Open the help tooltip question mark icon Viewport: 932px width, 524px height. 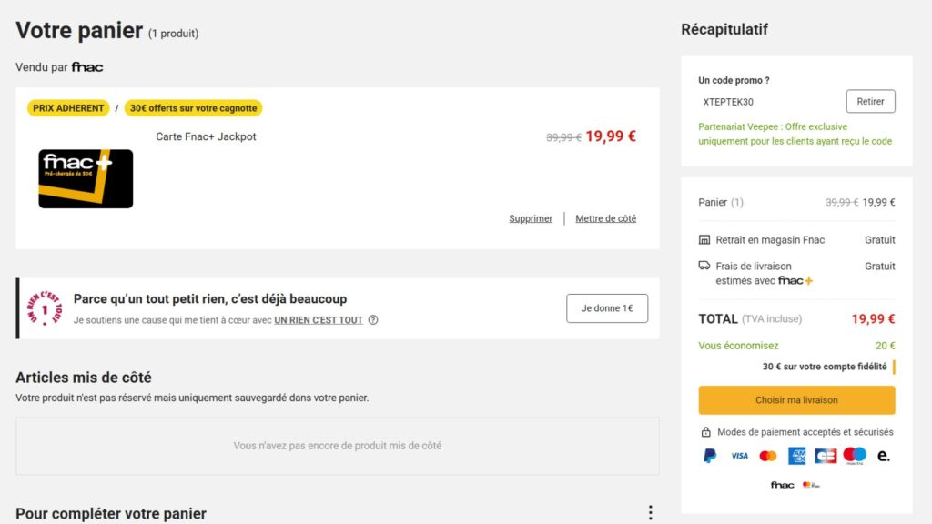tap(372, 320)
